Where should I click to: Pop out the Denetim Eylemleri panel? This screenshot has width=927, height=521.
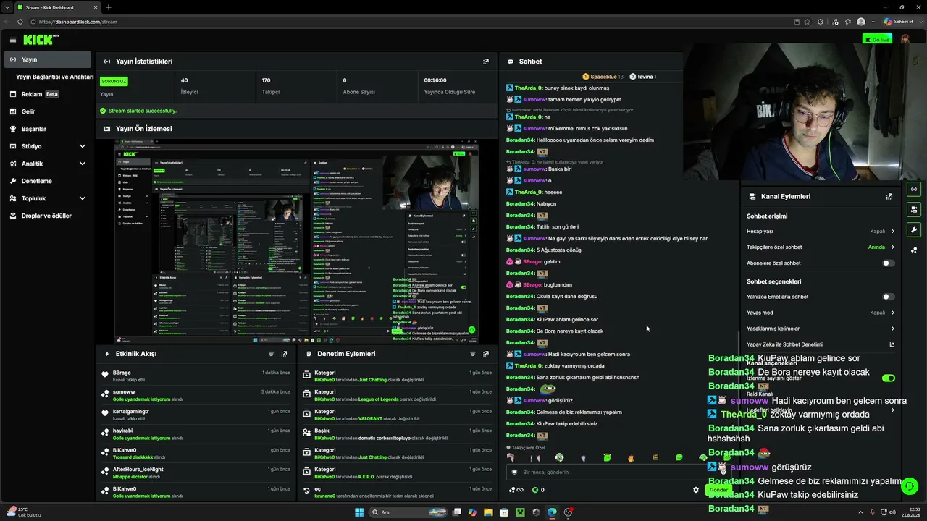(x=486, y=354)
